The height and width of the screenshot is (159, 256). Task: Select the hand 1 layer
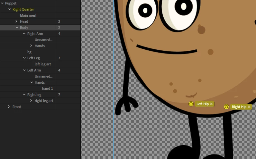coord(47,88)
